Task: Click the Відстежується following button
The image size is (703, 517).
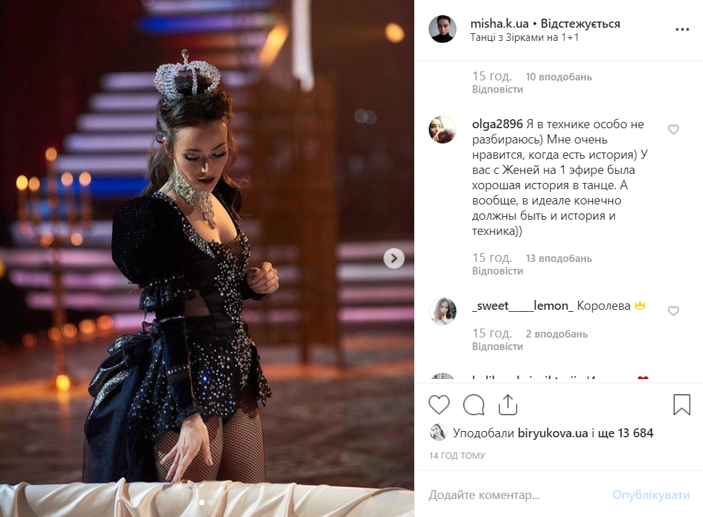Action: click(x=580, y=24)
